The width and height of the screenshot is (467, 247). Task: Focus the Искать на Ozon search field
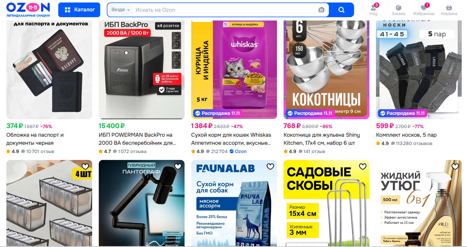pos(225,10)
